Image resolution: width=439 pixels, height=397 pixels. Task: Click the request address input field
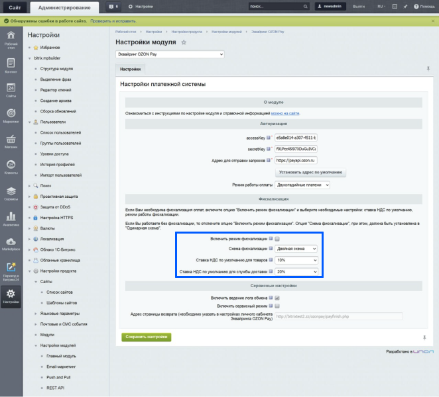(296, 160)
